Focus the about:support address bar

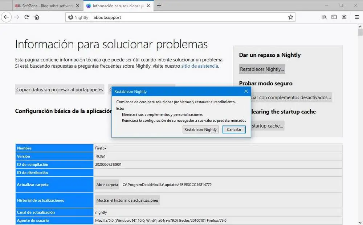[189, 17]
